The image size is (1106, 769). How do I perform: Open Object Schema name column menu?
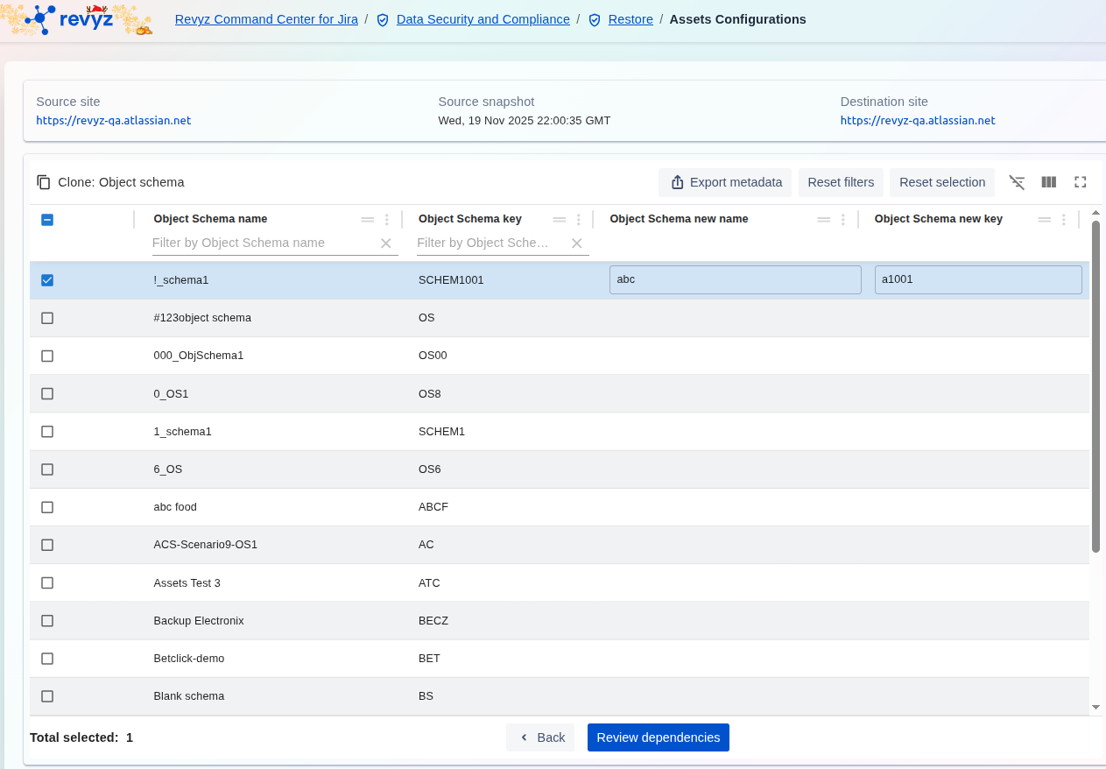387,220
